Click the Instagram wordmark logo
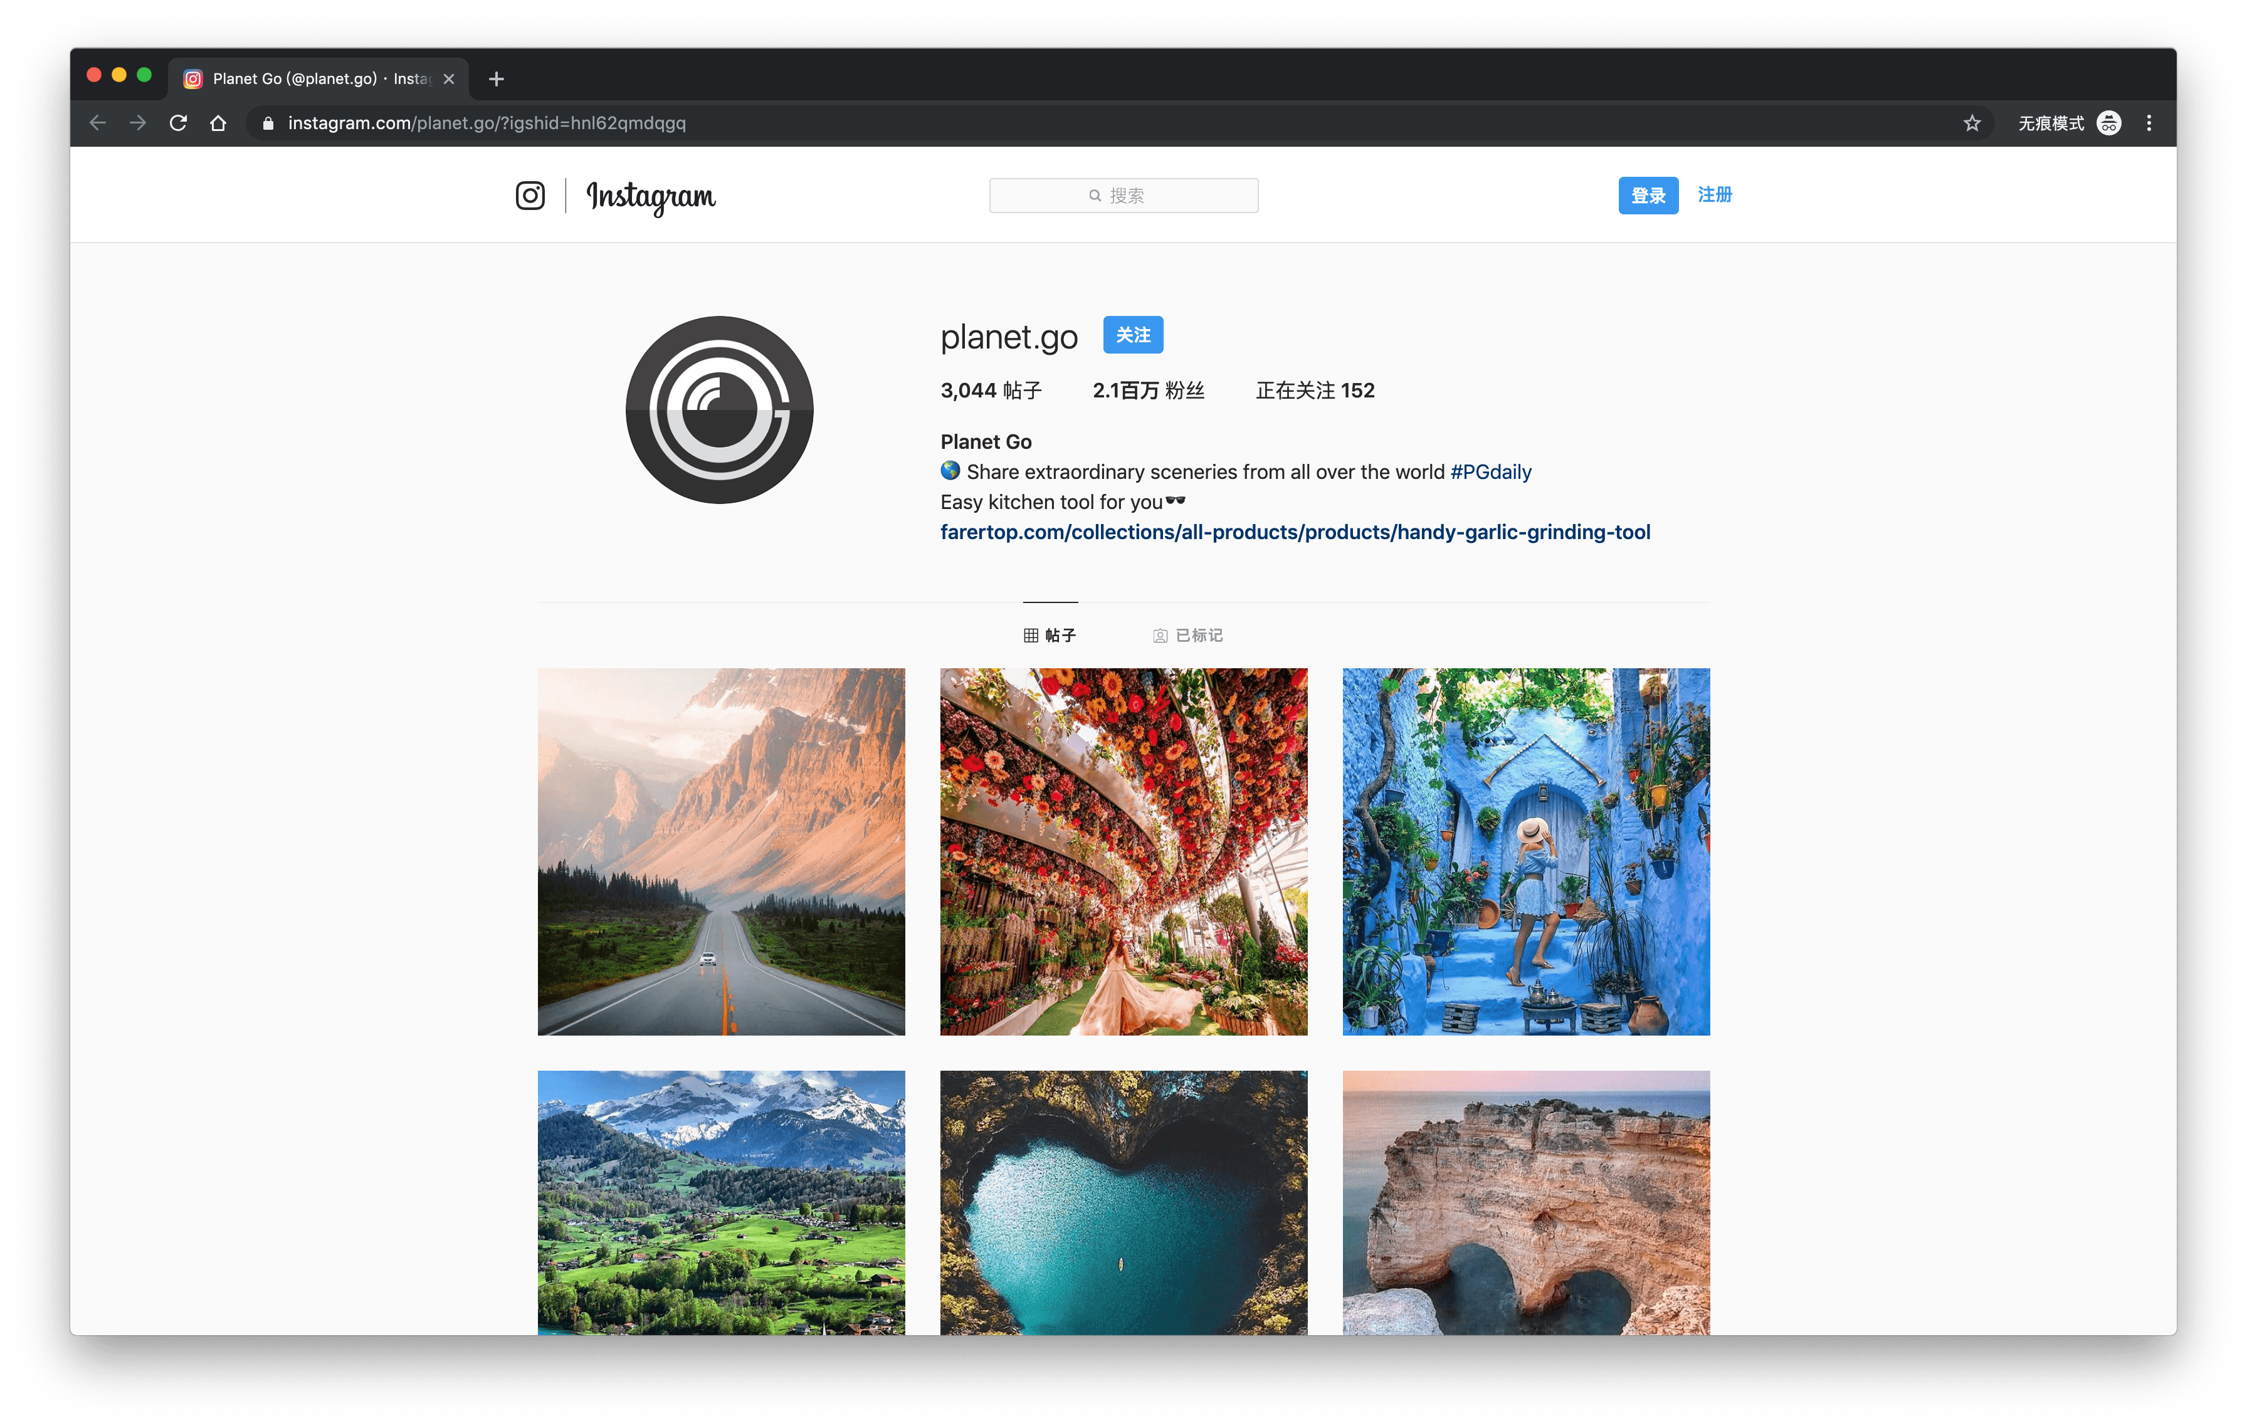The height and width of the screenshot is (1428, 2247). click(650, 196)
